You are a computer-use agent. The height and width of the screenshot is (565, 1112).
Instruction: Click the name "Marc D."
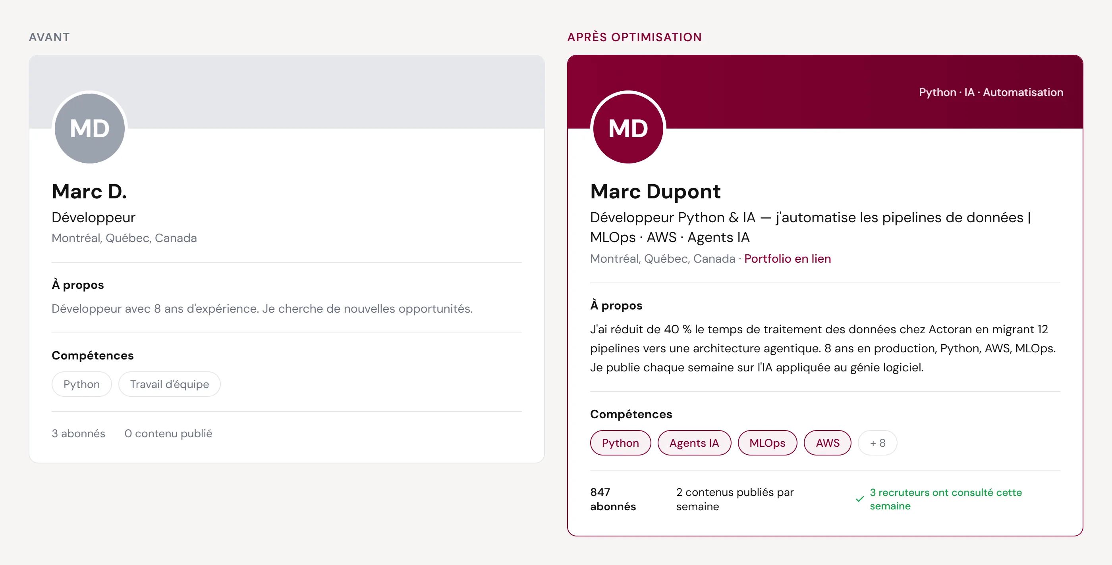89,191
